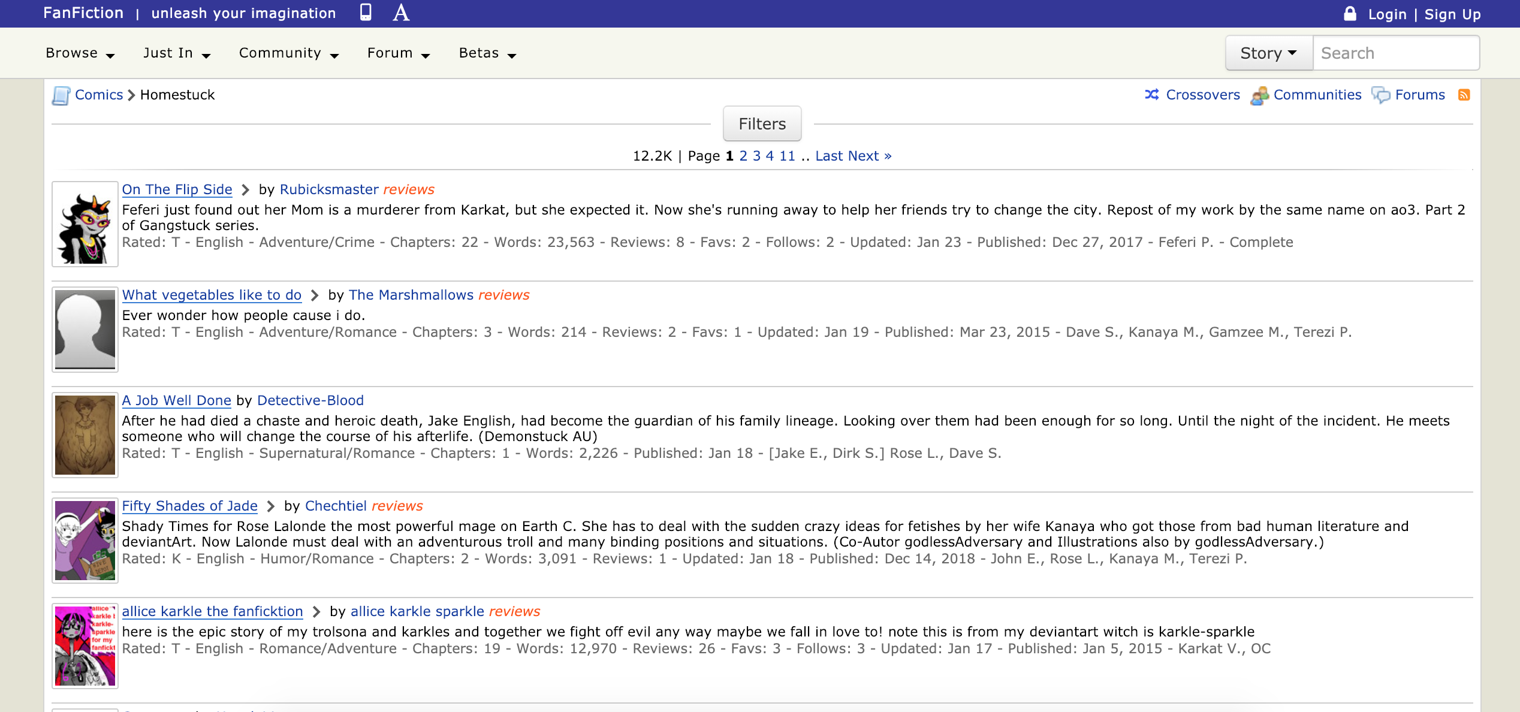Expand details arrow next to On The Flip Side

[x=246, y=189]
